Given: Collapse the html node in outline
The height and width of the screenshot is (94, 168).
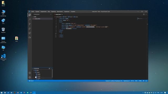Looking at the screenshot, I should (x=34, y=70).
